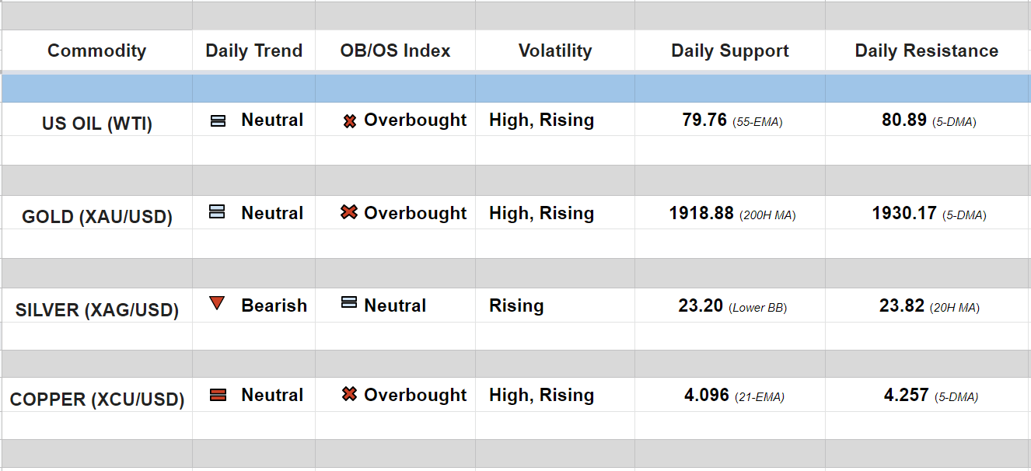Click the Daily Support header cell

tap(729, 51)
